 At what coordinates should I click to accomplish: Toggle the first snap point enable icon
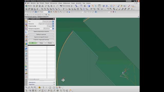coord(26,15)
